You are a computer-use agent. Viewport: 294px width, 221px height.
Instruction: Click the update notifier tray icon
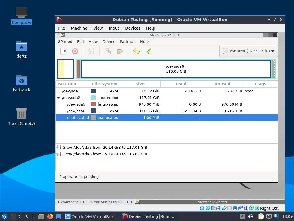coord(276,216)
